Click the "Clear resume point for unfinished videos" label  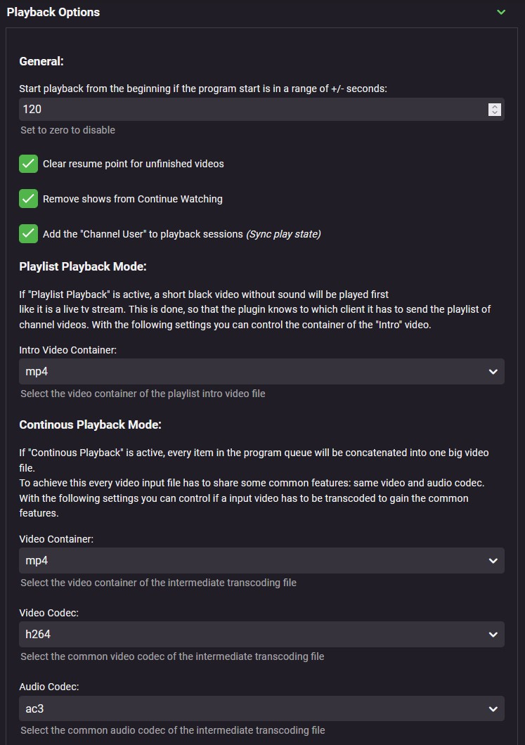coord(134,164)
